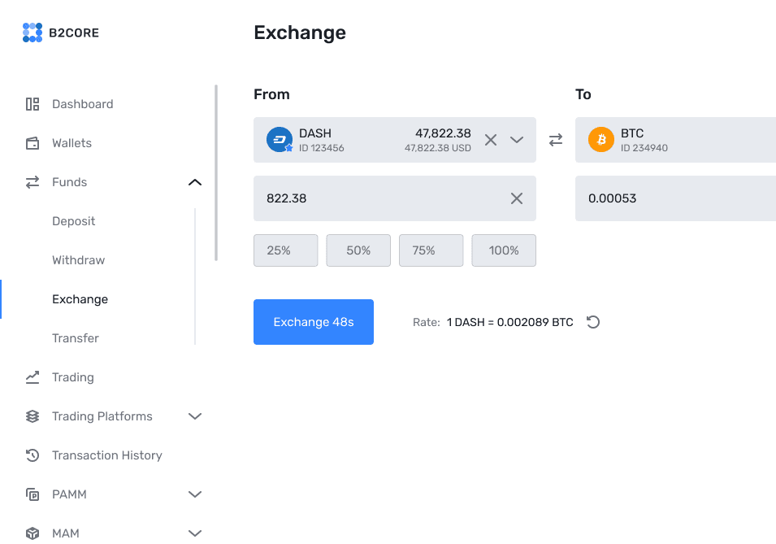The height and width of the screenshot is (544, 776).
Task: Open Transaction History page
Action: pyautogui.click(x=107, y=455)
